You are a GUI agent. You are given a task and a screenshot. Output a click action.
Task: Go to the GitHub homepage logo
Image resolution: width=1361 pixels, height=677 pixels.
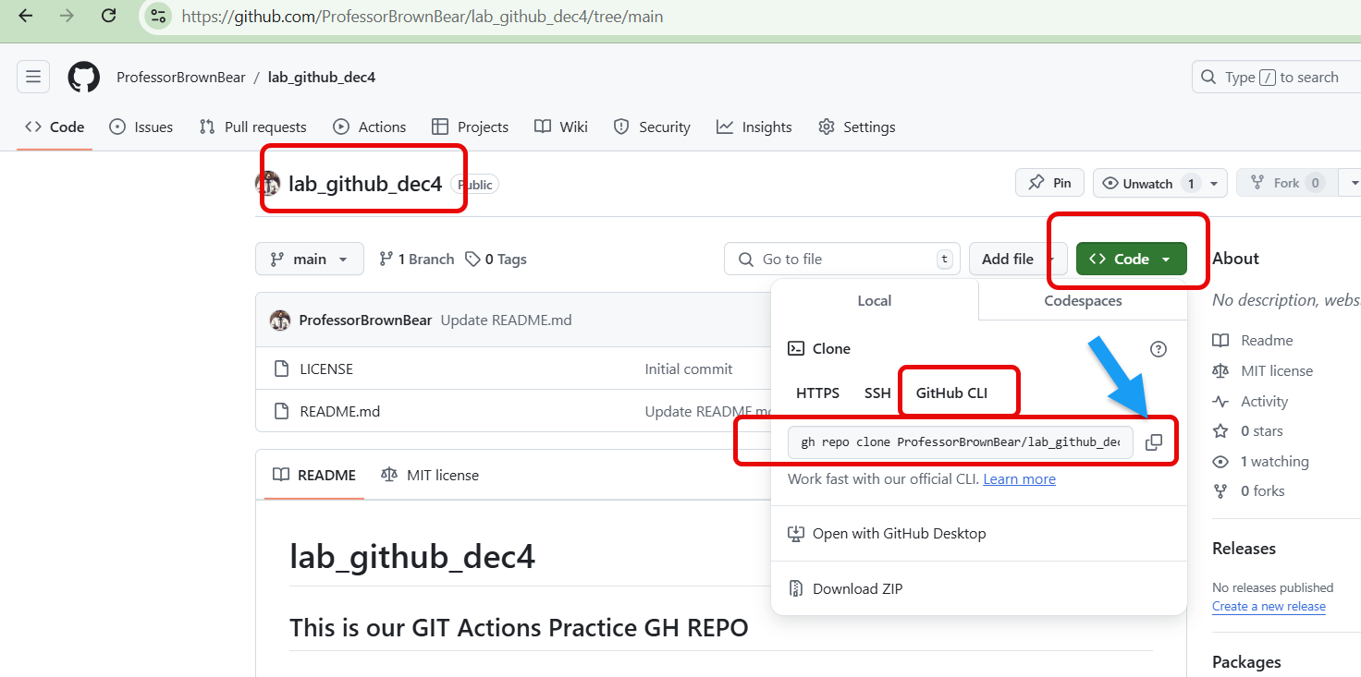(83, 77)
